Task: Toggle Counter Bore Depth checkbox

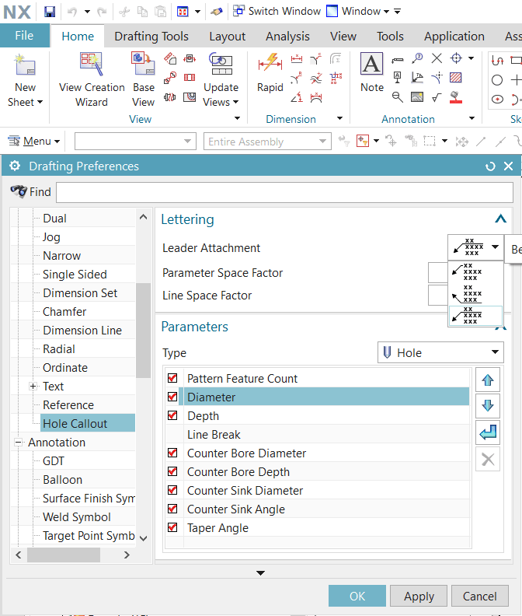Action: coord(172,471)
